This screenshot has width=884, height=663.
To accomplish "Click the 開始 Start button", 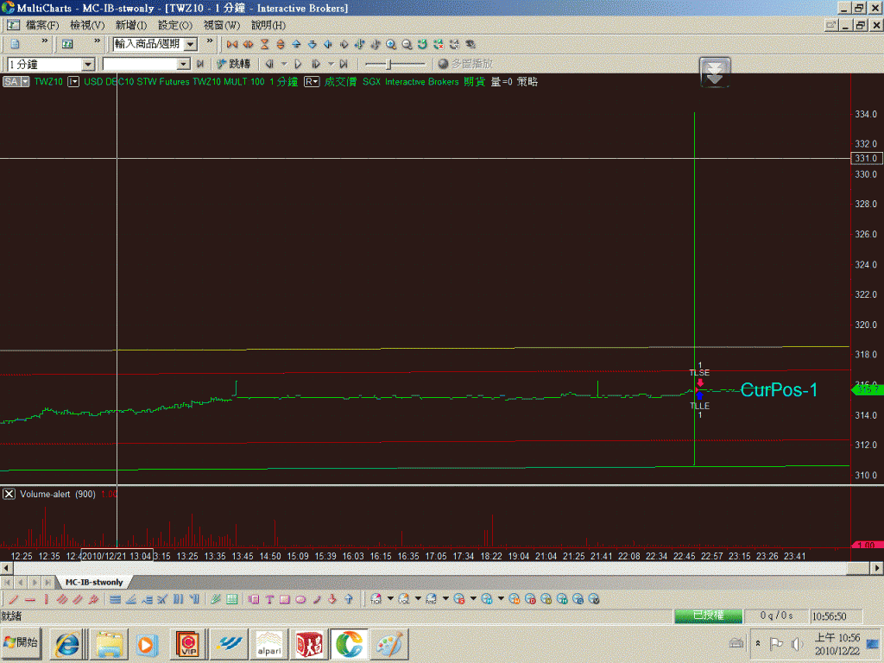I will pos(21,643).
